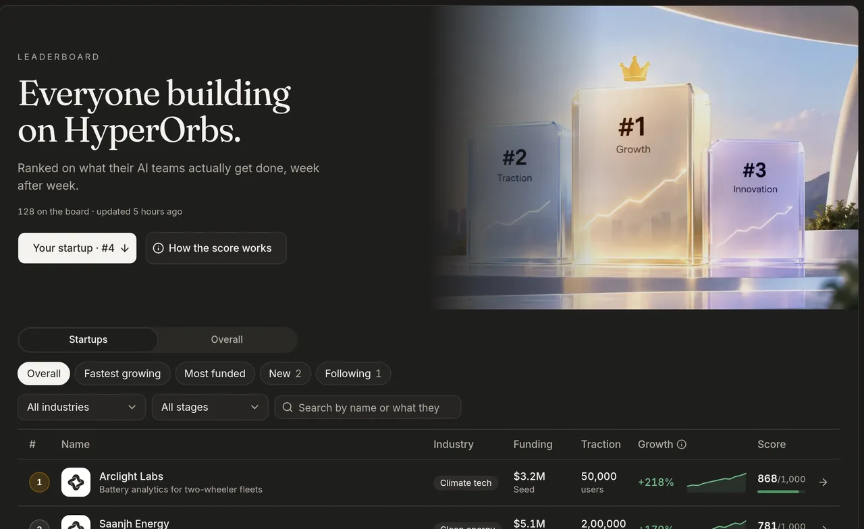Focus the Search by name field
Image resolution: width=864 pixels, height=529 pixels.
coord(368,407)
